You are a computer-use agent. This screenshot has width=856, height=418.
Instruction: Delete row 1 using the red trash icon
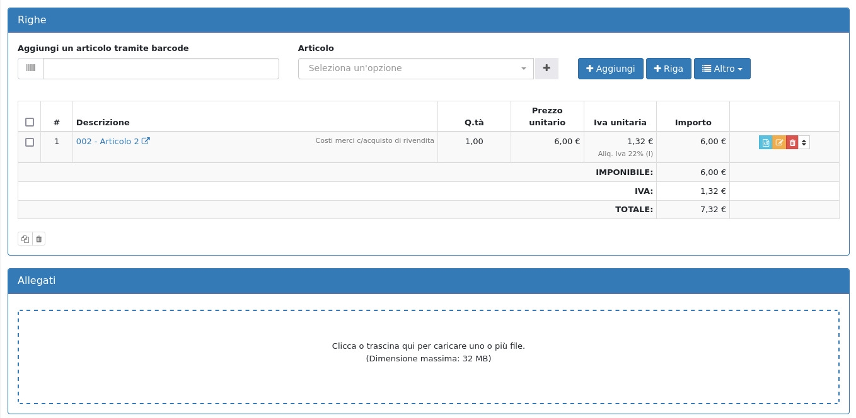[792, 142]
